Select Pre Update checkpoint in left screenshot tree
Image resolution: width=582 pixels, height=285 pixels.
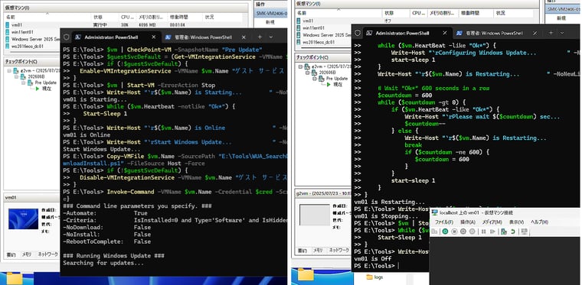coord(46,83)
